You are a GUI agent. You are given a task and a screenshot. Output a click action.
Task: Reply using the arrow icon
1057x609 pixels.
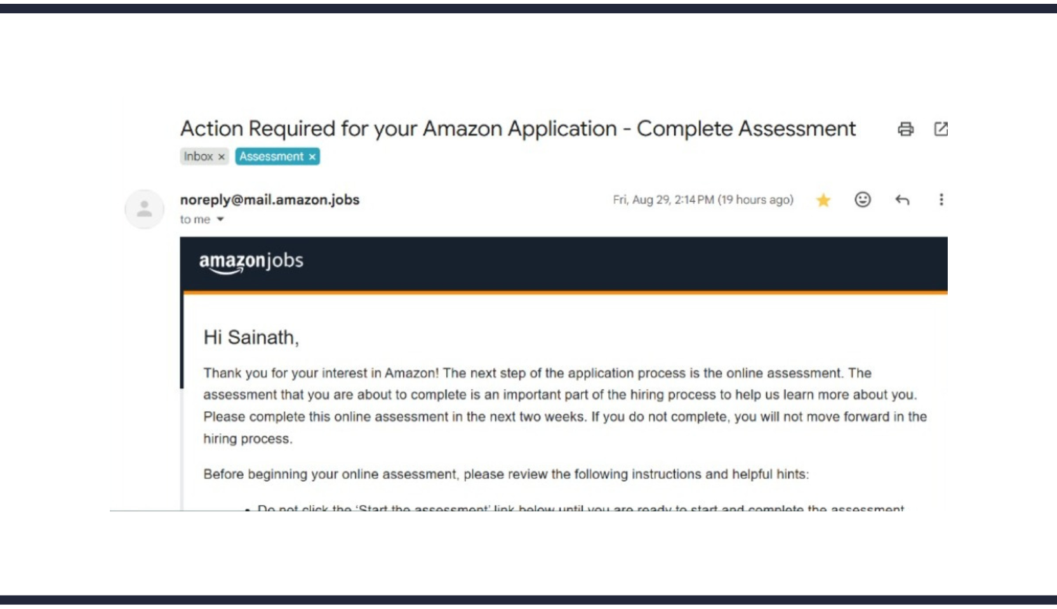point(902,200)
